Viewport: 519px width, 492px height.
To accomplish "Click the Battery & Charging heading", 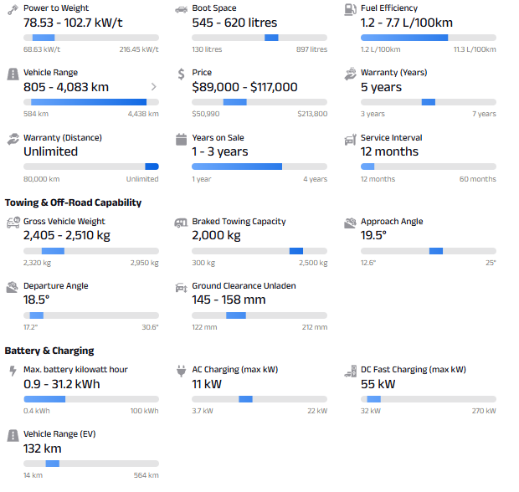I will 49,351.
